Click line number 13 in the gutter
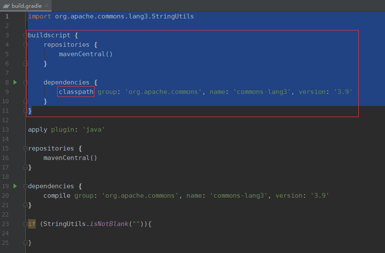The width and height of the screenshot is (385, 253). point(5,130)
